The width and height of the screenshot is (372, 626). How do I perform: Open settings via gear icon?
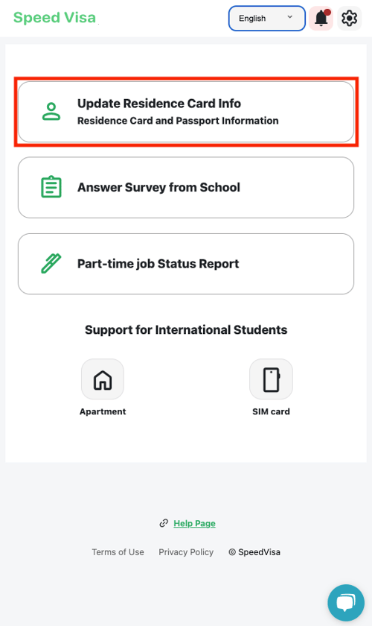pyautogui.click(x=349, y=19)
